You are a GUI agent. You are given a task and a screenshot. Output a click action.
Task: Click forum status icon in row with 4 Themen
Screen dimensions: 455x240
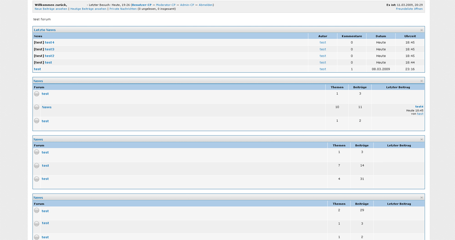pyautogui.click(x=36, y=179)
